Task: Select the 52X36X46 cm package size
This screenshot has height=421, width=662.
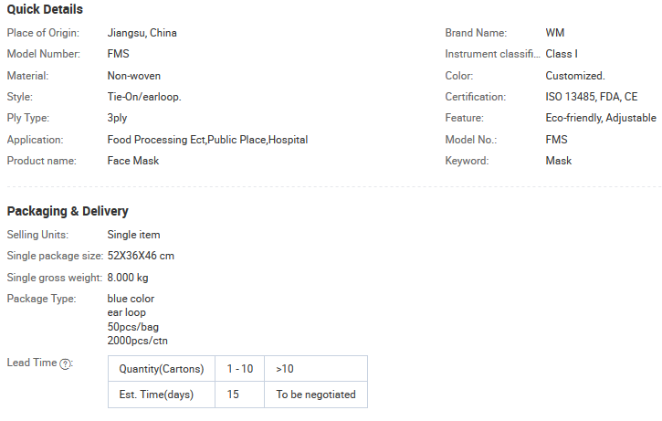Action: tap(141, 256)
